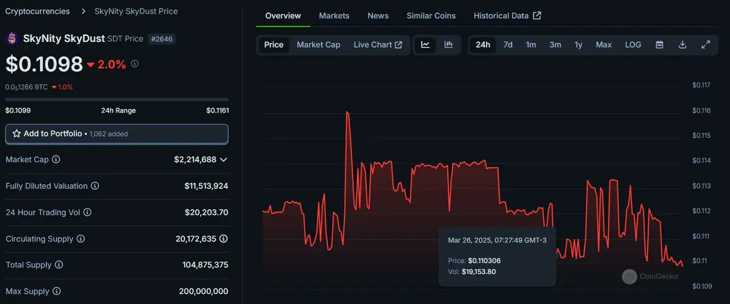730x304 pixels.
Task: Show Market Cap info tooltip icon
Action: [56, 159]
